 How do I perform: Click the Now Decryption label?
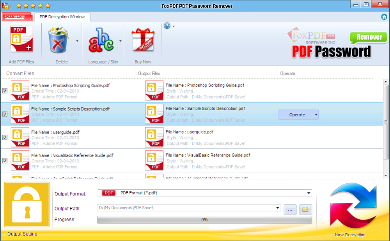[x=350, y=235]
